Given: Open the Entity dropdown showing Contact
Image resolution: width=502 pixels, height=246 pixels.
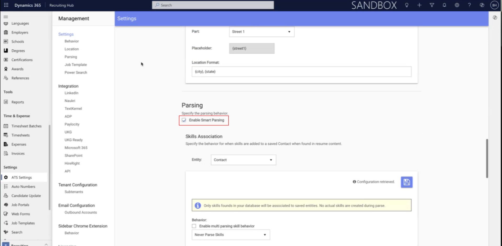Looking at the screenshot, I should pyautogui.click(x=243, y=160).
